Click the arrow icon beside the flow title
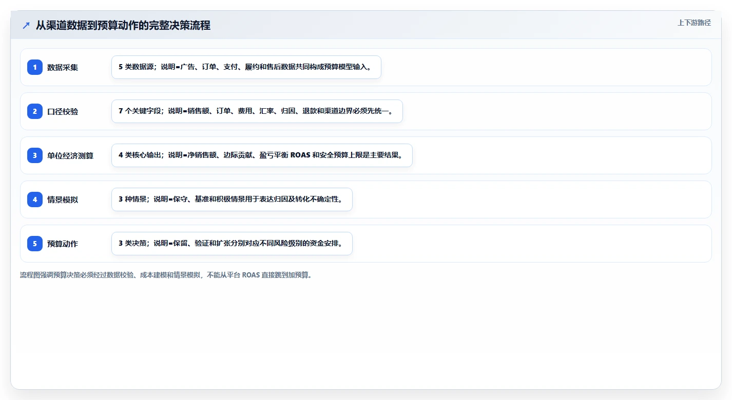732x400 pixels. pos(26,25)
